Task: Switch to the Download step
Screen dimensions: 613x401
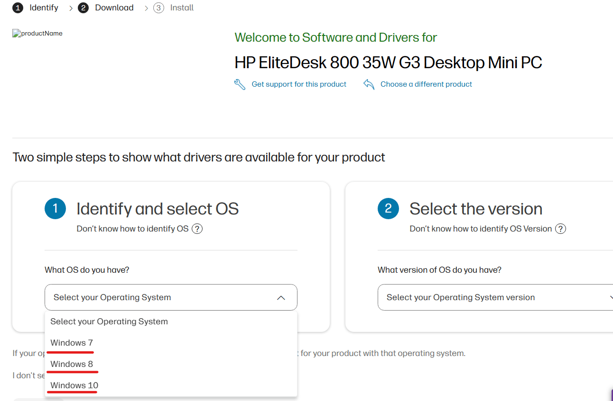Action: tap(114, 8)
